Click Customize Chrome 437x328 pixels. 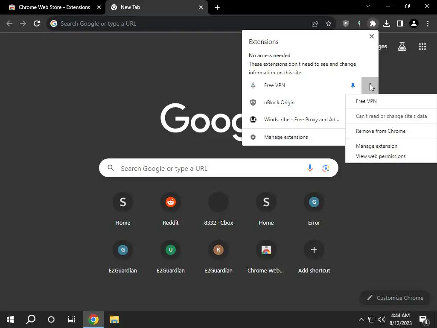point(395,298)
